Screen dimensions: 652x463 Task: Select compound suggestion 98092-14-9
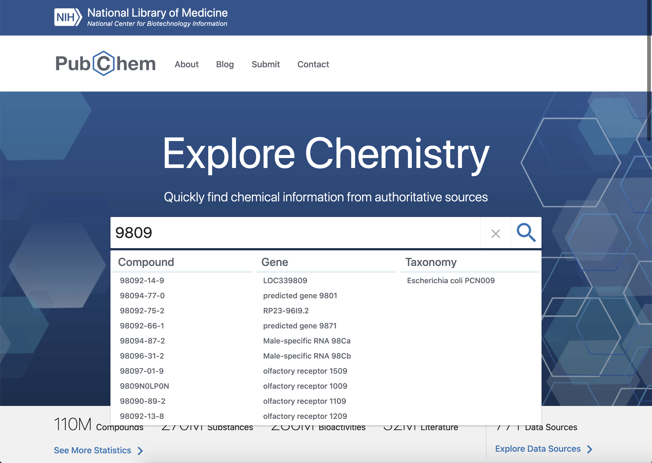[142, 280]
